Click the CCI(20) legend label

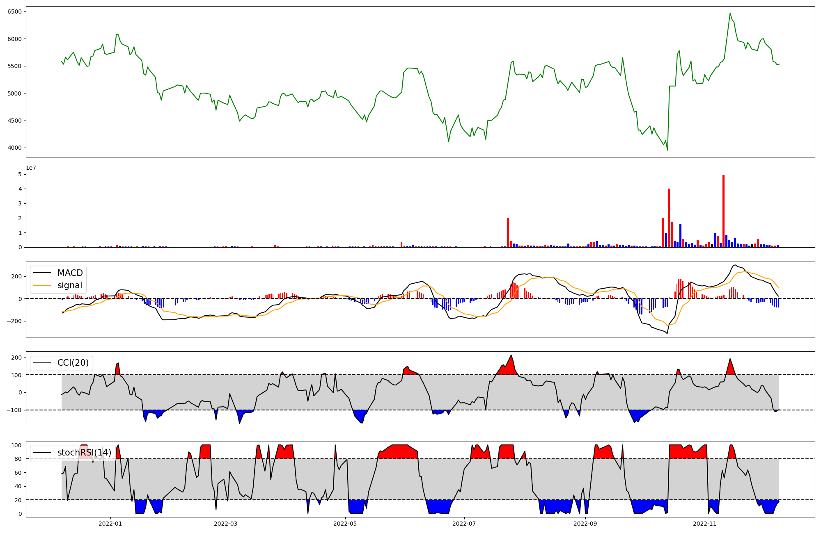tap(73, 363)
